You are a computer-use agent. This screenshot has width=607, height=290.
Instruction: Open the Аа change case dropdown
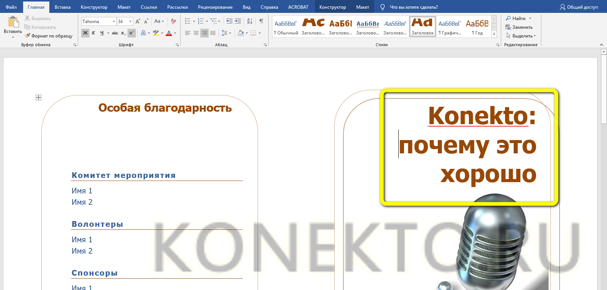[x=159, y=21]
